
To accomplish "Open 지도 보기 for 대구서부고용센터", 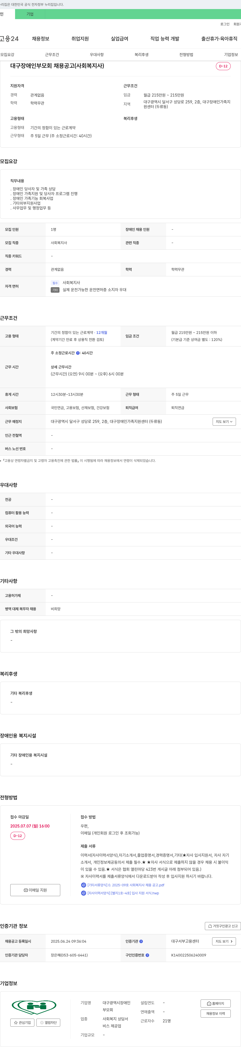I will (224, 941).
